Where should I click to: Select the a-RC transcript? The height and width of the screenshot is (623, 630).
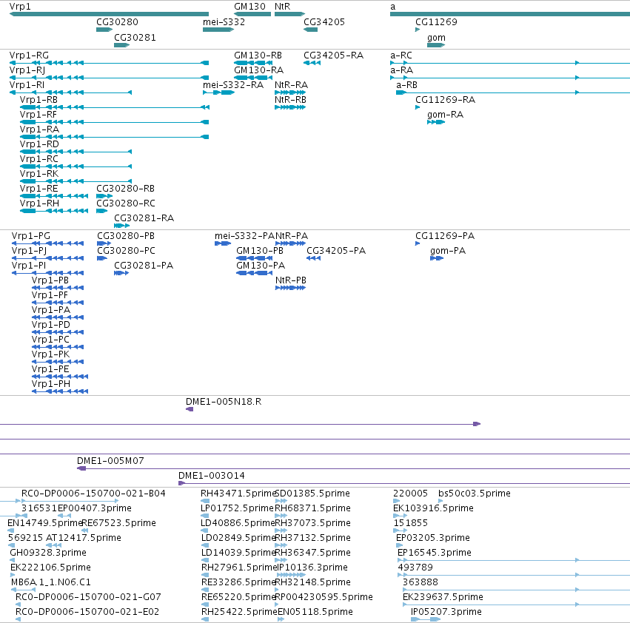(510, 63)
